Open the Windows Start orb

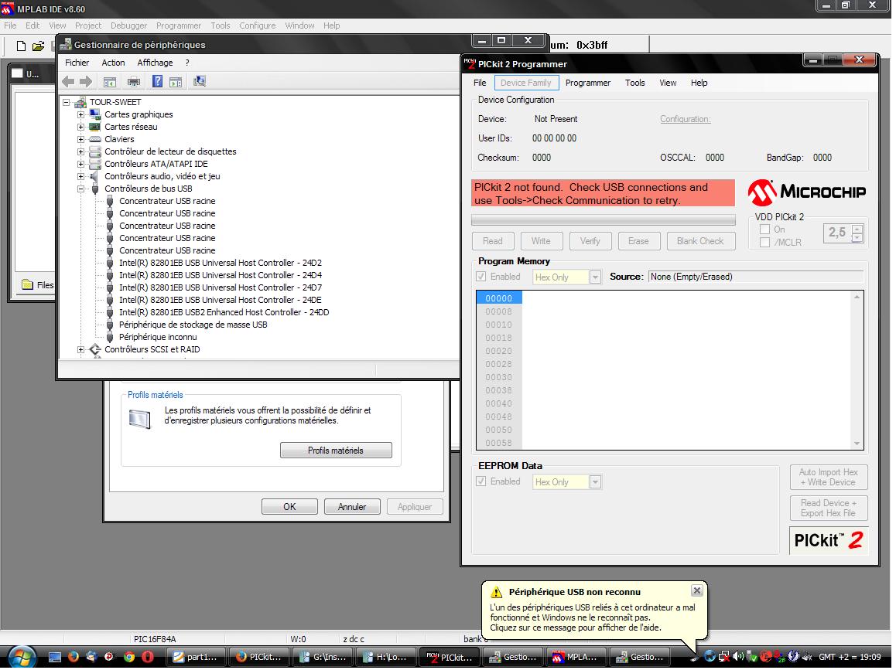click(22, 658)
